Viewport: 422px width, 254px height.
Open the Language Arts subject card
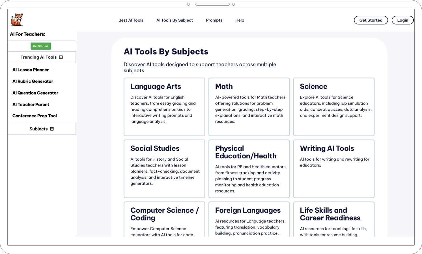tap(164, 107)
